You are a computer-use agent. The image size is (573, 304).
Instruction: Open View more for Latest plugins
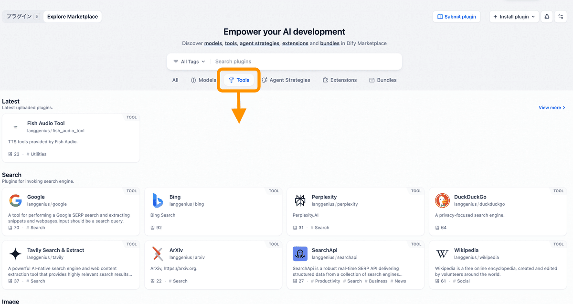click(552, 107)
